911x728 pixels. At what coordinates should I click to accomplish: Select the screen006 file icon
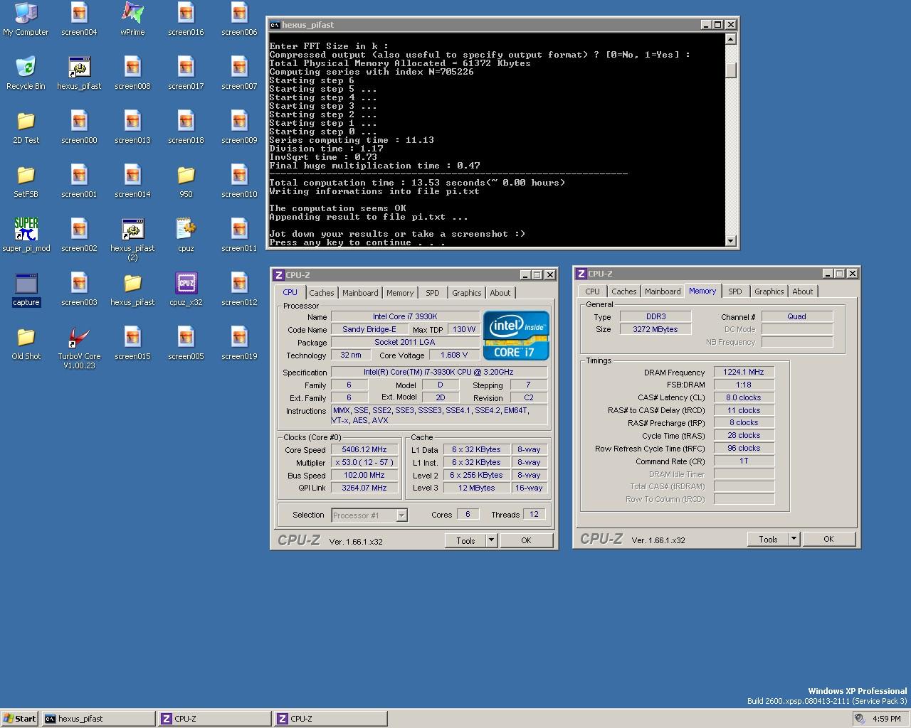pos(239,19)
